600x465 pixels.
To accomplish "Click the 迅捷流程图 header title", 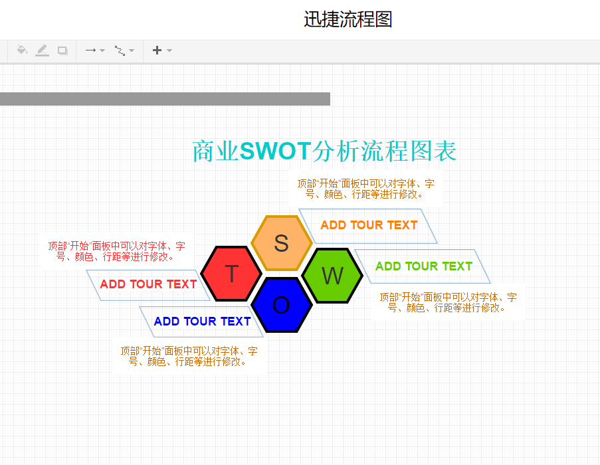I will (x=348, y=19).
